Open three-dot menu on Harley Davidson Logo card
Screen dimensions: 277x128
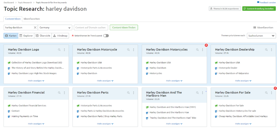[64, 50]
